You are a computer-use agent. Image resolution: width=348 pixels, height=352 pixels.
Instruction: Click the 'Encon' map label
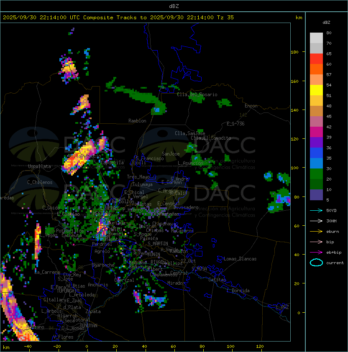[x=251, y=106]
